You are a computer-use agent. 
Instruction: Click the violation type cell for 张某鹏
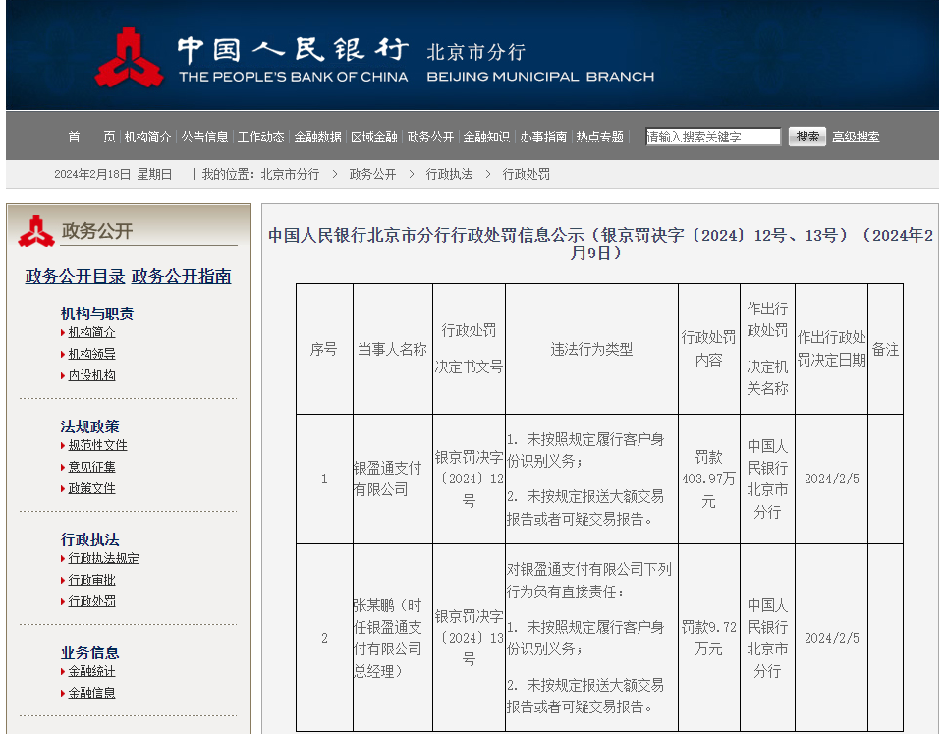(x=591, y=638)
